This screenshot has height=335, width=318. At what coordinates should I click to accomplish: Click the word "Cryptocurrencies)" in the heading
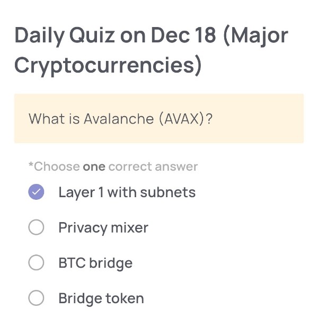click(x=108, y=65)
